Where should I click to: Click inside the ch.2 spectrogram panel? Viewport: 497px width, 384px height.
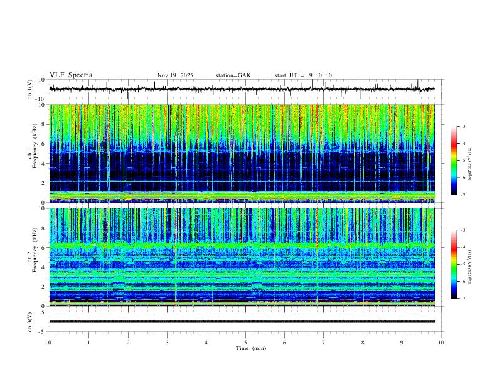[x=242, y=257]
